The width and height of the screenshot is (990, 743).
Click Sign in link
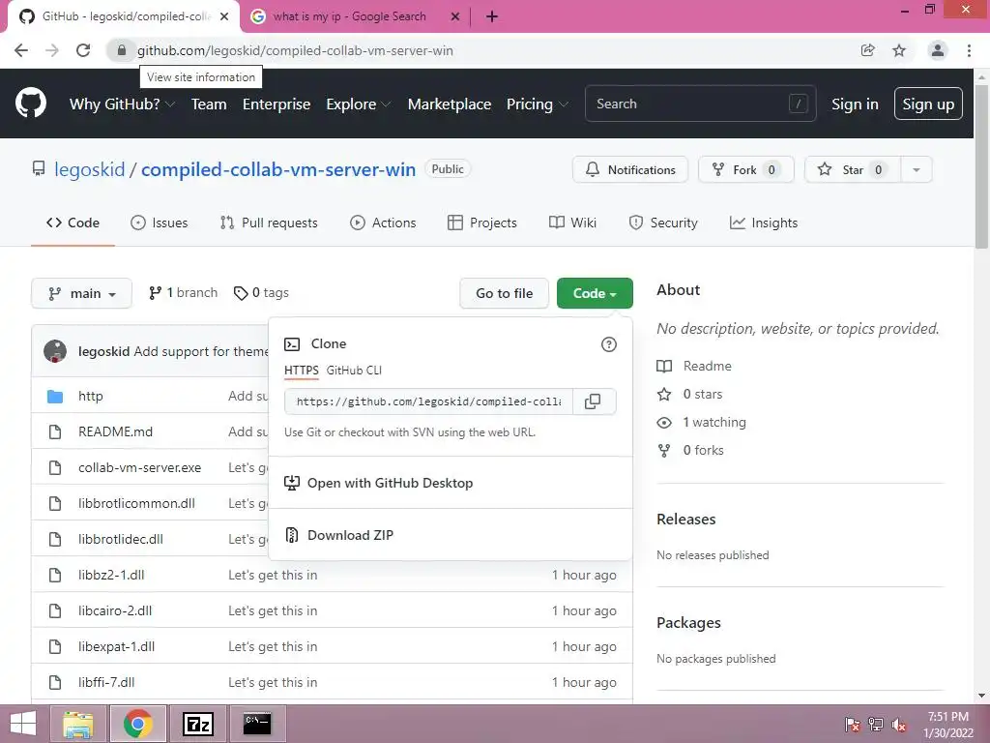pyautogui.click(x=855, y=104)
